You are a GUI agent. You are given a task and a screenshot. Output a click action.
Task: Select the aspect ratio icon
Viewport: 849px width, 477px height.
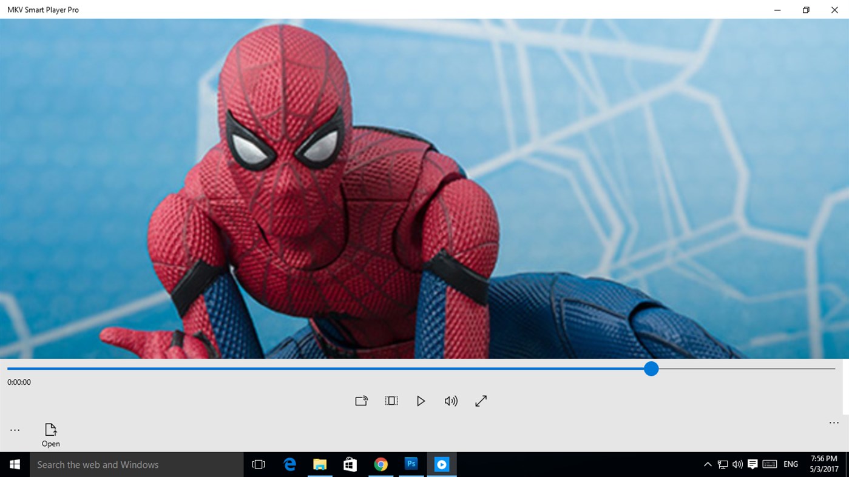(x=391, y=401)
